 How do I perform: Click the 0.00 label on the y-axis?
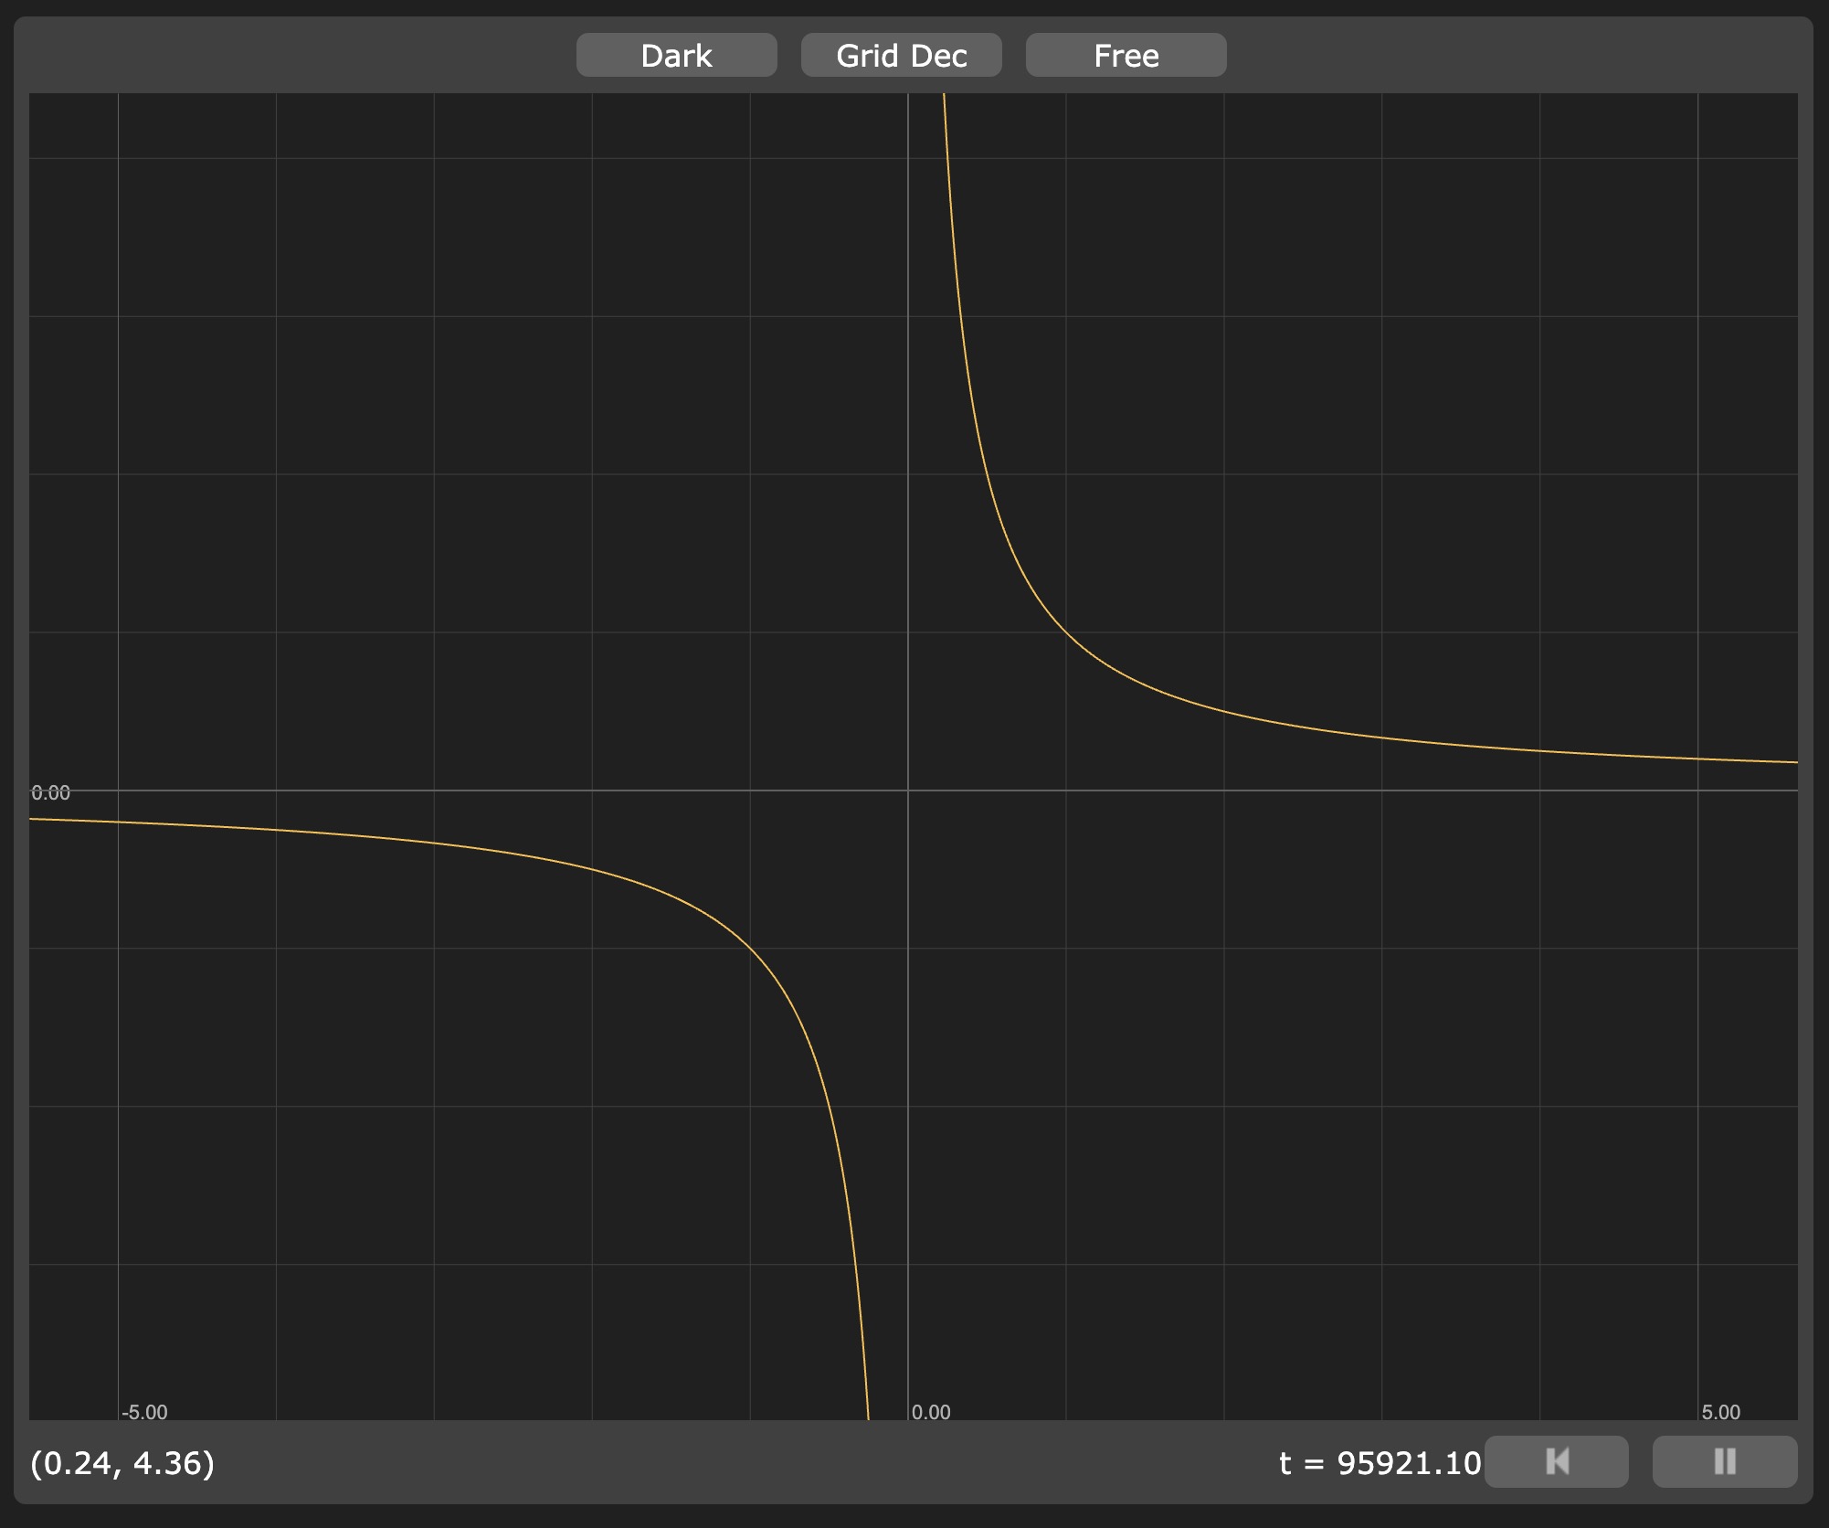click(x=50, y=792)
